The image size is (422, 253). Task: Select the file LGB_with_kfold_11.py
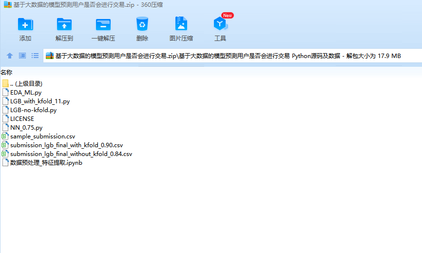[36, 101]
